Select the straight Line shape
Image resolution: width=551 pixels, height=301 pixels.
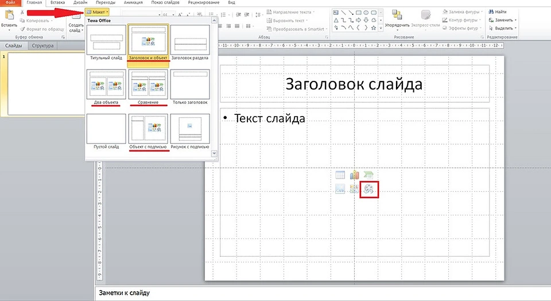coord(343,13)
